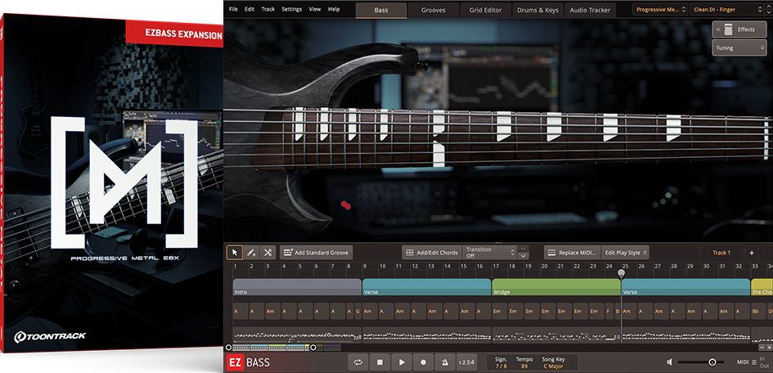Click the record button
The width and height of the screenshot is (773, 373).
point(423,362)
